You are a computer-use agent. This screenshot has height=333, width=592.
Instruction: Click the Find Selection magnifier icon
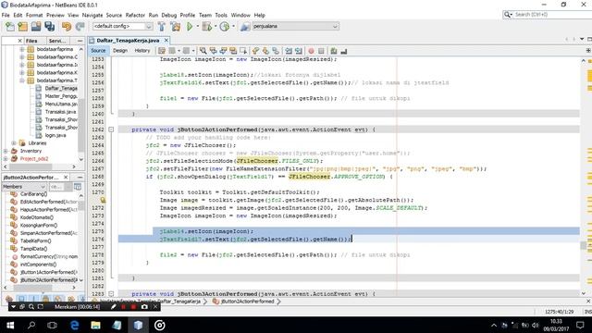[x=203, y=51]
